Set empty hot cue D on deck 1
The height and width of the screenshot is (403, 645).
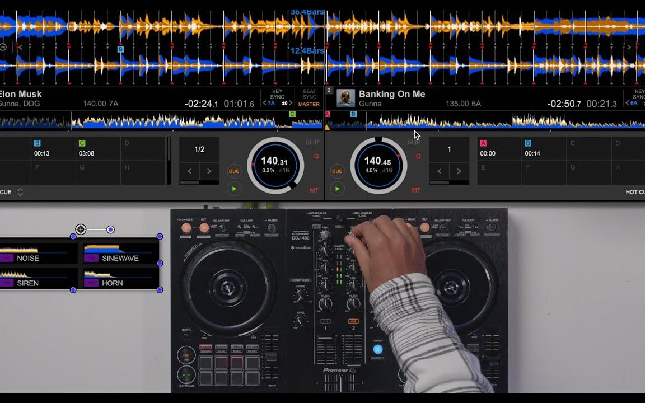[x=143, y=149]
